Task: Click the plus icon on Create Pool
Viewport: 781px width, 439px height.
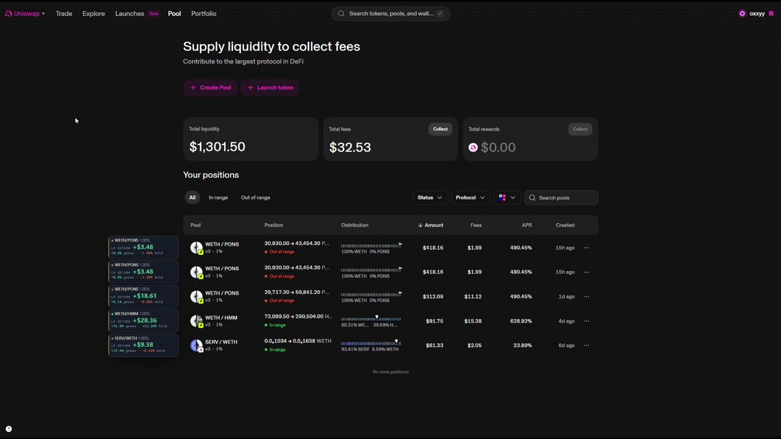Action: (193, 88)
